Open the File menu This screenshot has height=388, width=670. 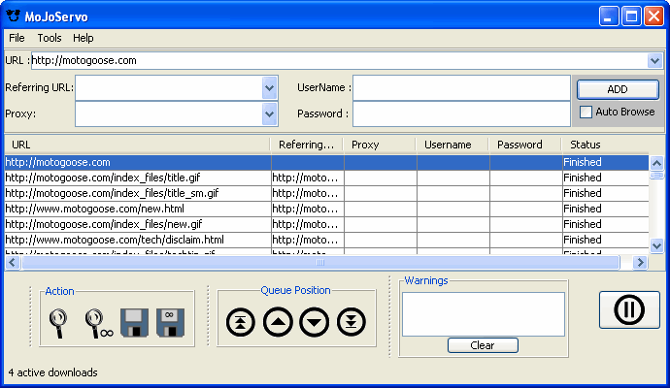[17, 38]
